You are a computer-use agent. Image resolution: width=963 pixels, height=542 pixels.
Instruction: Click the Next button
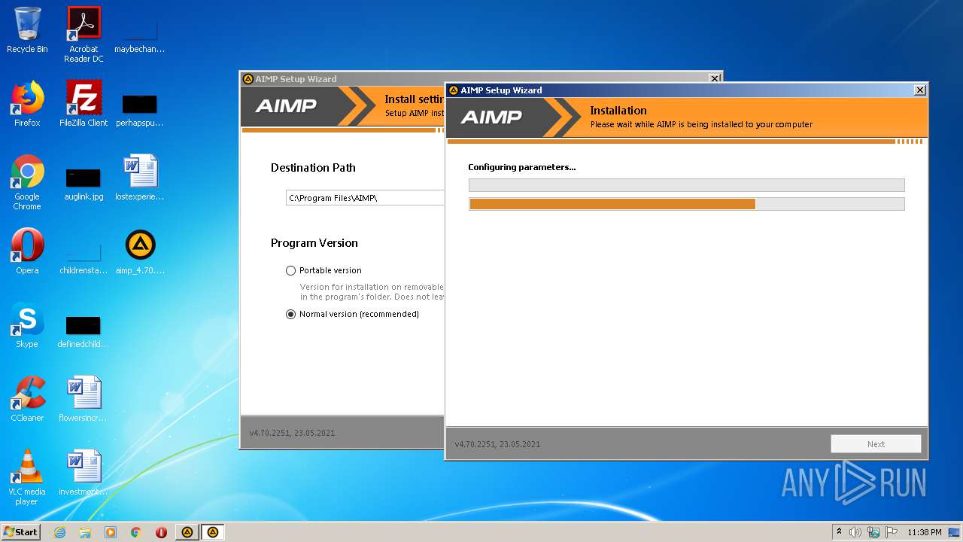pos(876,444)
